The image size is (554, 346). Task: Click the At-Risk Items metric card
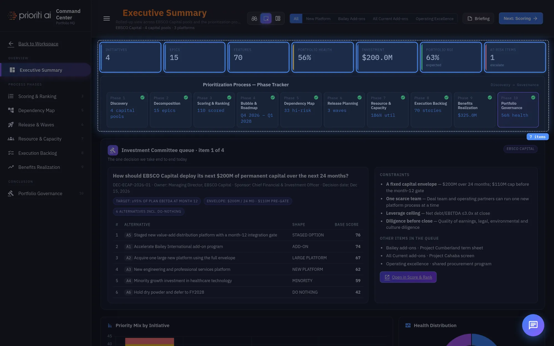515,57
